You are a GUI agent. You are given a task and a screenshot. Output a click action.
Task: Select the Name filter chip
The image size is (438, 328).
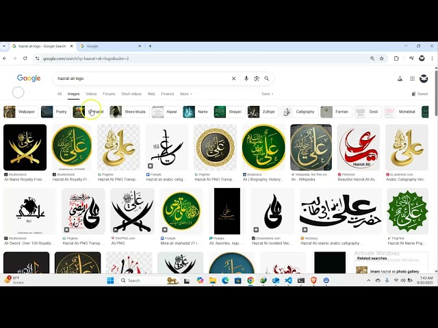coord(196,112)
